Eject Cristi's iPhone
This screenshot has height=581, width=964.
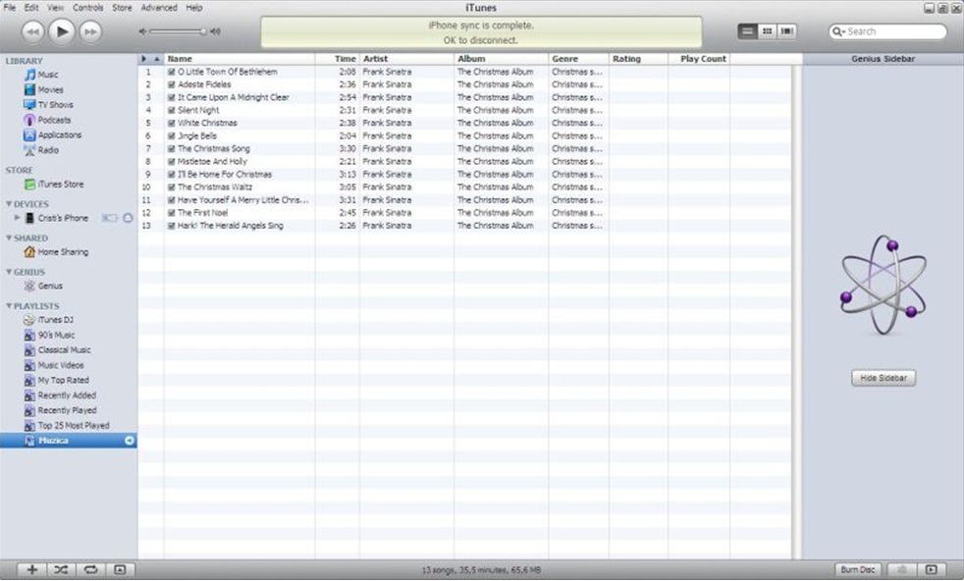pyautogui.click(x=129, y=218)
